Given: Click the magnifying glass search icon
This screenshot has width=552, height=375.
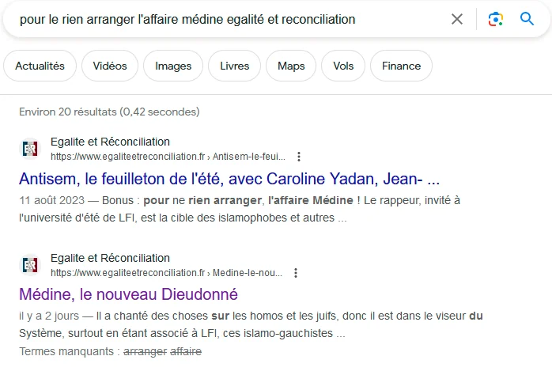Looking at the screenshot, I should coord(527,19).
